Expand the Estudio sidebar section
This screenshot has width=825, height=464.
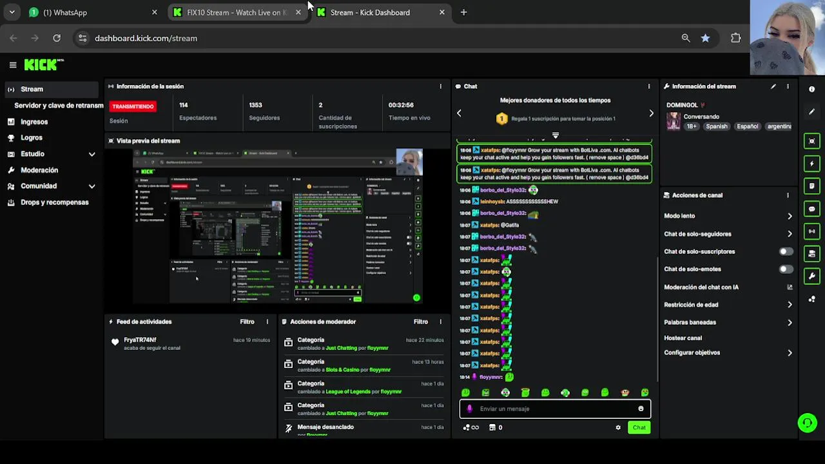[x=92, y=154]
